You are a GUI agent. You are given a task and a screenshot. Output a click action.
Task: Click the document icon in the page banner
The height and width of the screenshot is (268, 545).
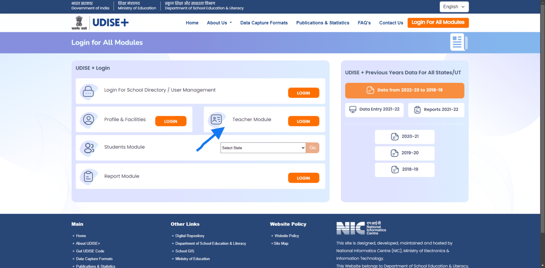[458, 42]
